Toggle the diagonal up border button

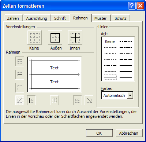(20, 100)
